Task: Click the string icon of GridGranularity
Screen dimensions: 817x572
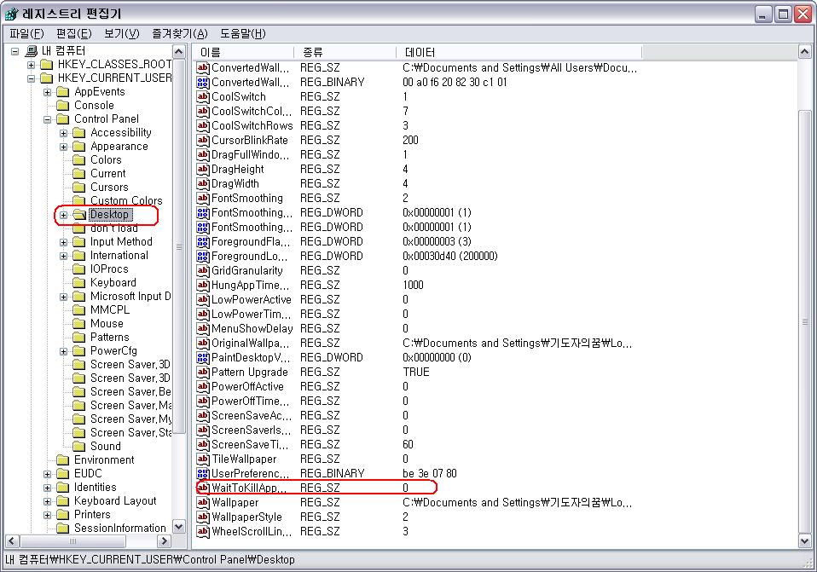Action: click(203, 271)
